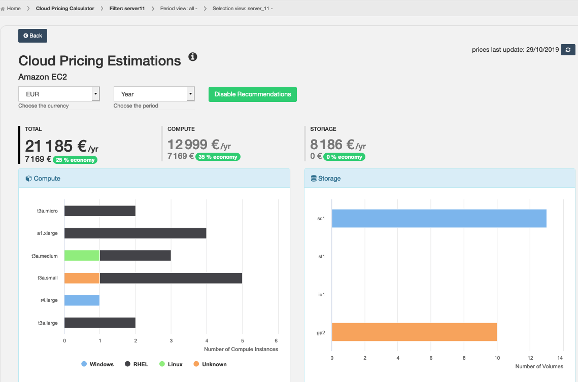
Task: Toggle Linux series in Compute legend
Action: tap(171, 364)
